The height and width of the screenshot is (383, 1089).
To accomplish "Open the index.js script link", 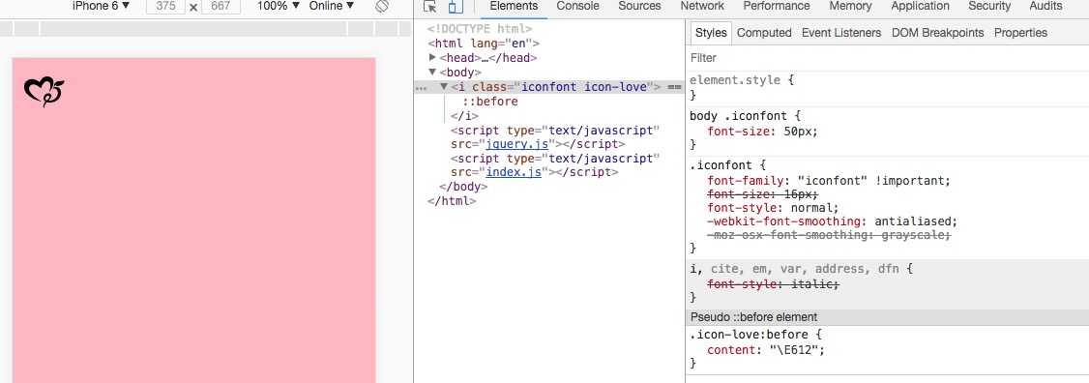I will point(514,173).
